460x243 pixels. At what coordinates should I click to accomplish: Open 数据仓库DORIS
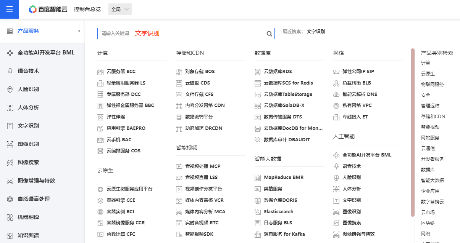(281, 200)
